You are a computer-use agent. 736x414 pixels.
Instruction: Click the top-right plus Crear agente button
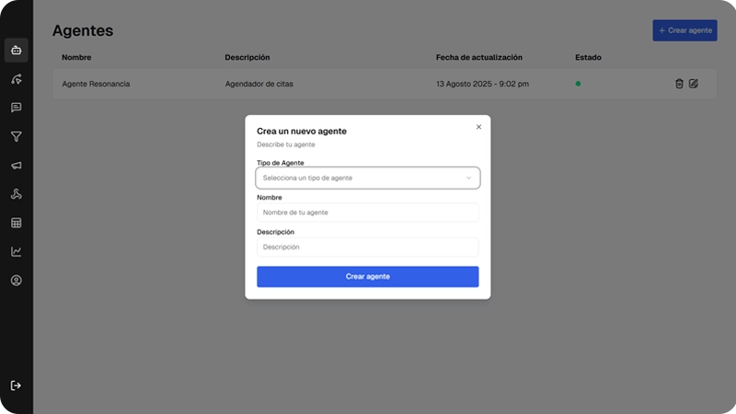point(684,30)
